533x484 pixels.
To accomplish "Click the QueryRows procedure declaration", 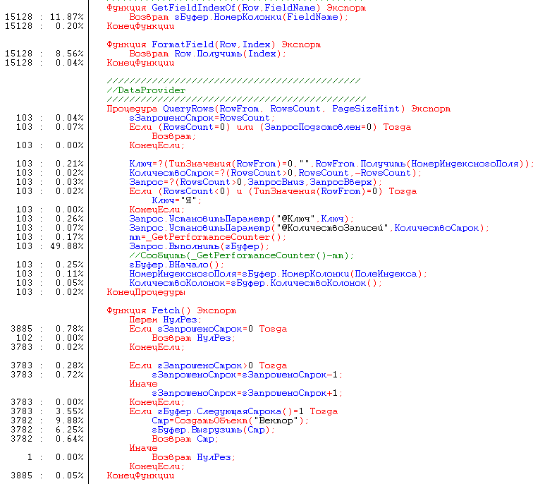I will [x=278, y=109].
